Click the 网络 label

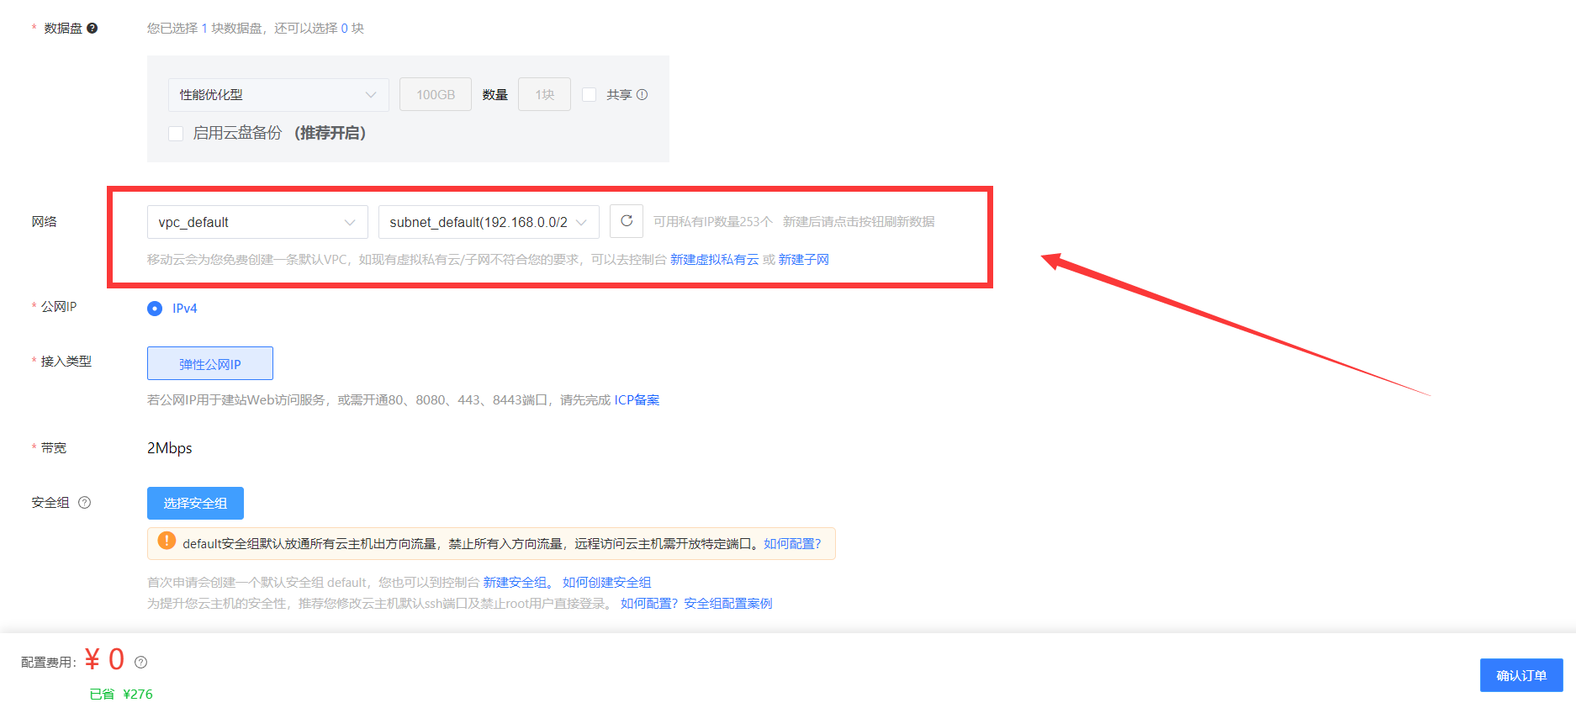(x=45, y=221)
